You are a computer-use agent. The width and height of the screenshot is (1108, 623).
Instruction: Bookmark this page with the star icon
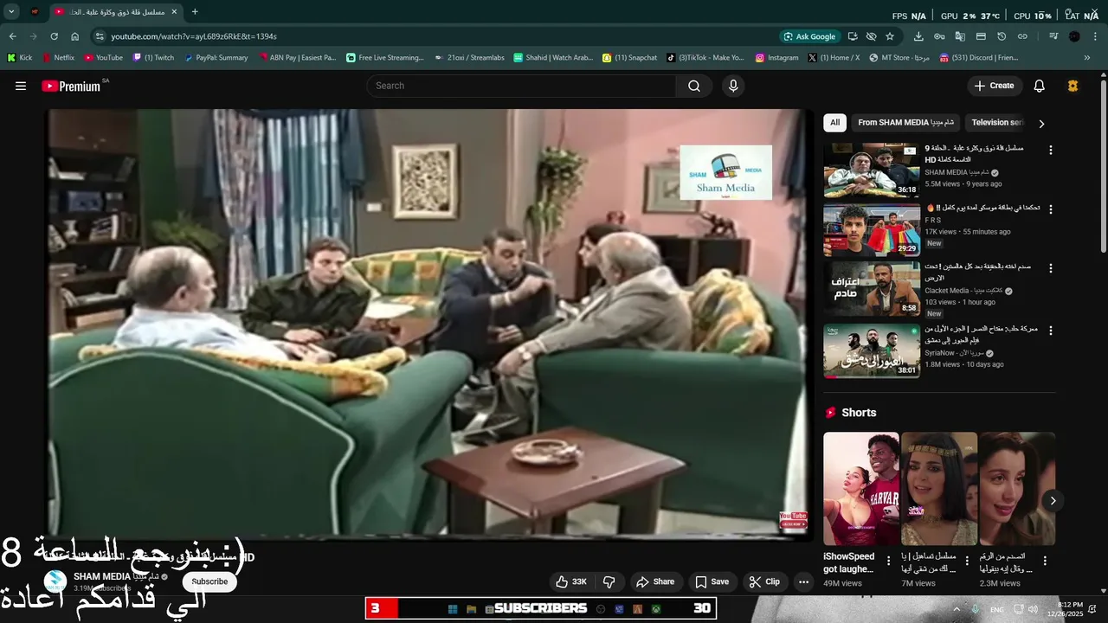point(890,36)
